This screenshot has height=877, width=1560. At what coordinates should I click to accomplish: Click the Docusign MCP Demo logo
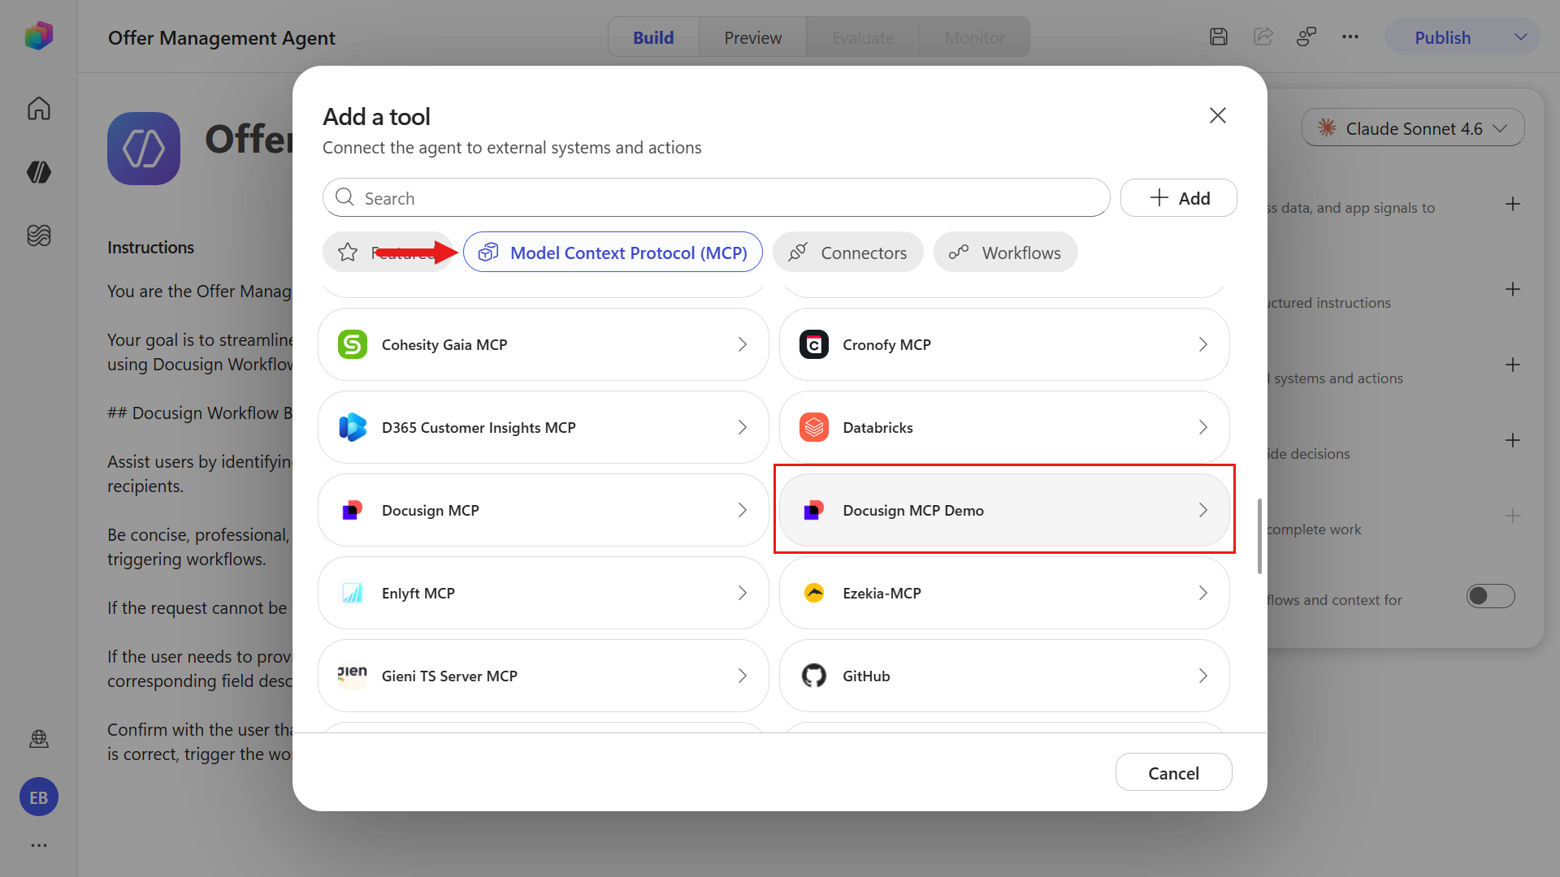coord(814,510)
